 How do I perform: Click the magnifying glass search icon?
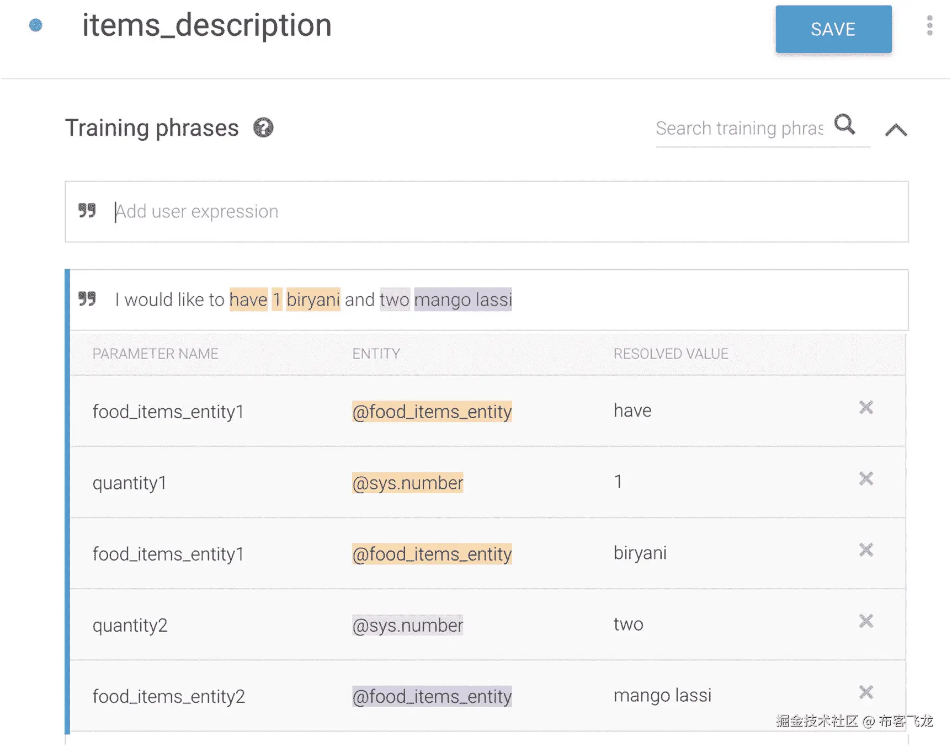pos(844,125)
